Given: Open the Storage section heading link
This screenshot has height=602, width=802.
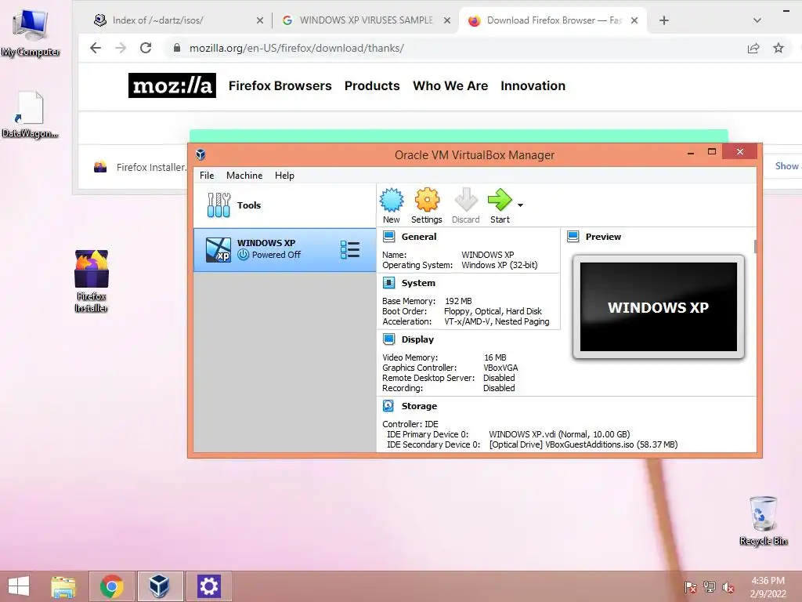Looking at the screenshot, I should tap(419, 406).
